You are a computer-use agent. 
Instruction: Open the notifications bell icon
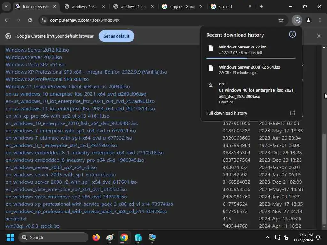click(318, 237)
